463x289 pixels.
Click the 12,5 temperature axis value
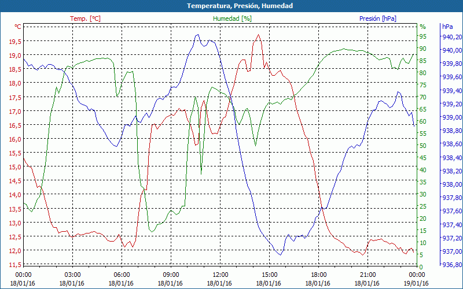(x=15, y=237)
